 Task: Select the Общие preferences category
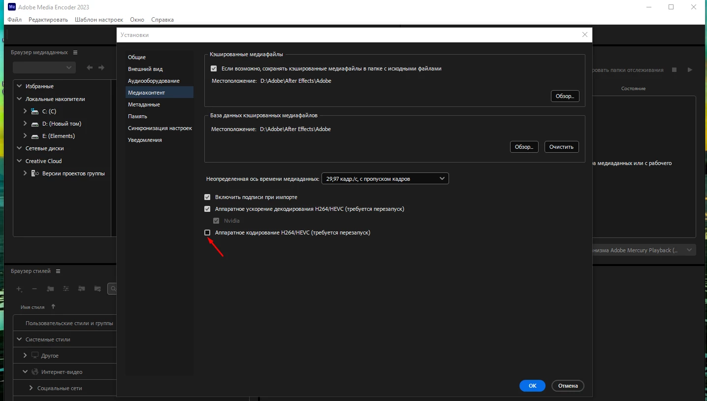point(160,57)
